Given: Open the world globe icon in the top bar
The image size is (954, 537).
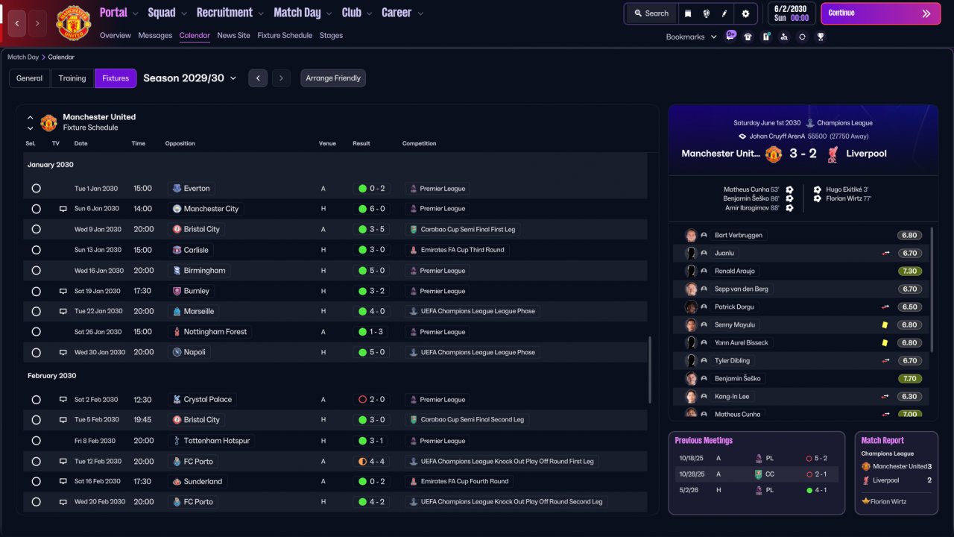Looking at the screenshot, I should coord(706,13).
